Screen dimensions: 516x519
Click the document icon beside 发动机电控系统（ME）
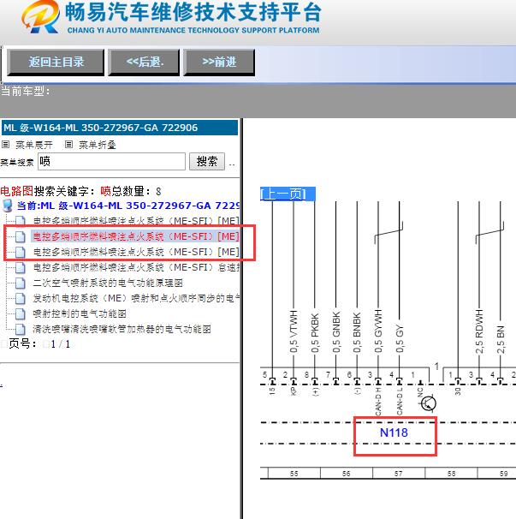tap(21, 299)
